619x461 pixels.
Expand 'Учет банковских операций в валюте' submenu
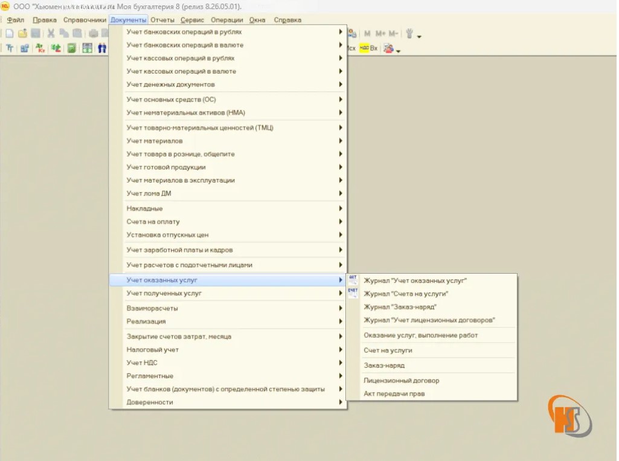(228, 45)
